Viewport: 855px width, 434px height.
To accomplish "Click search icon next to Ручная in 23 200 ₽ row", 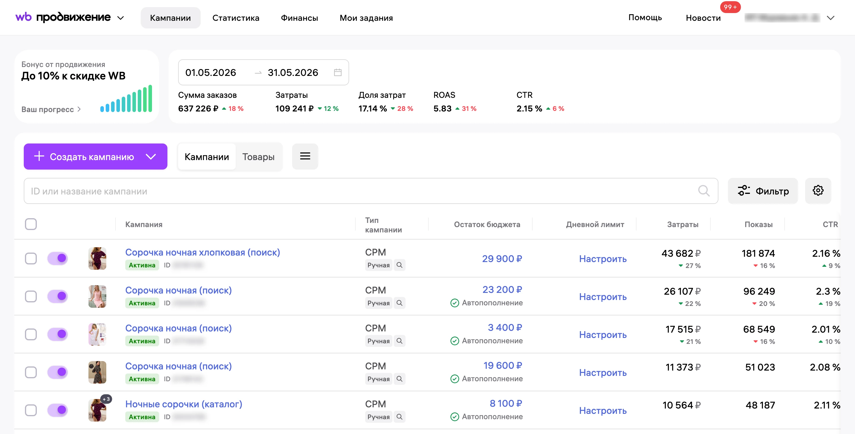I will 399,303.
